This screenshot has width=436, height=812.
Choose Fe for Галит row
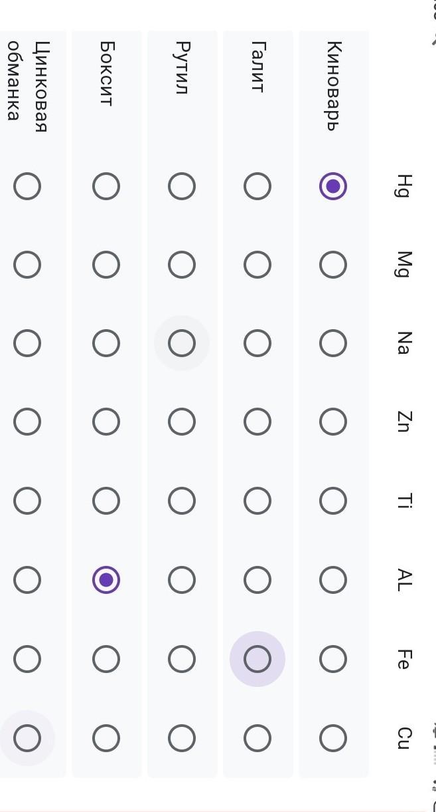pyautogui.click(x=257, y=659)
